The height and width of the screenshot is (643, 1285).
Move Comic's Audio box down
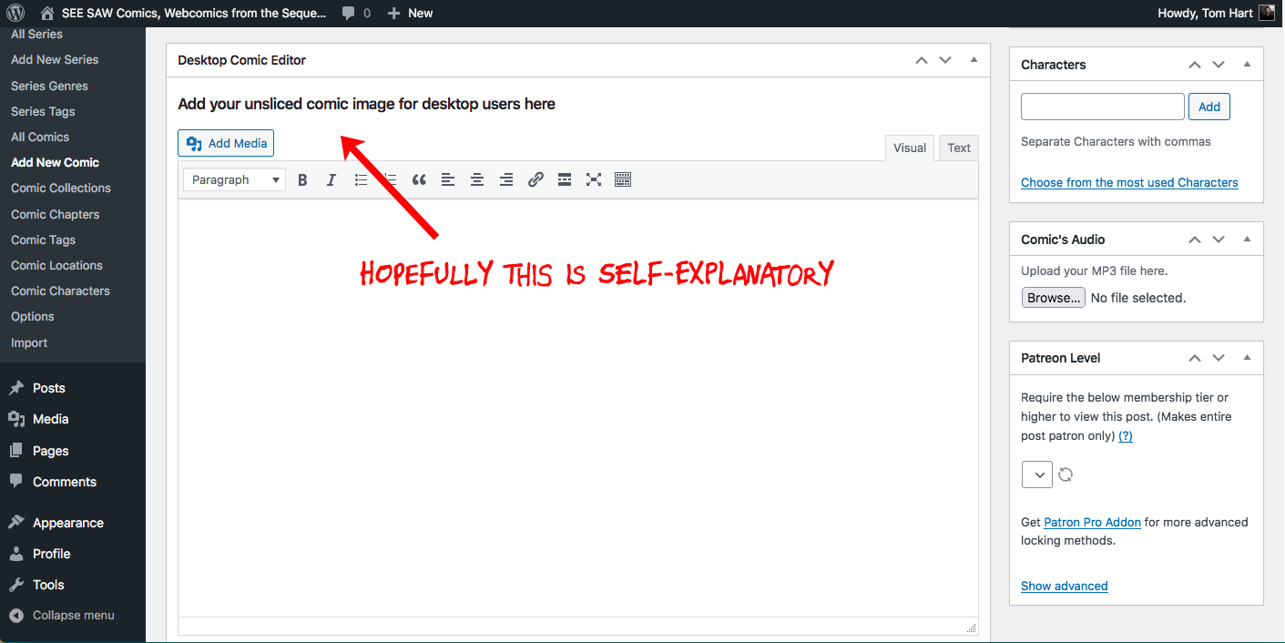click(x=1219, y=240)
